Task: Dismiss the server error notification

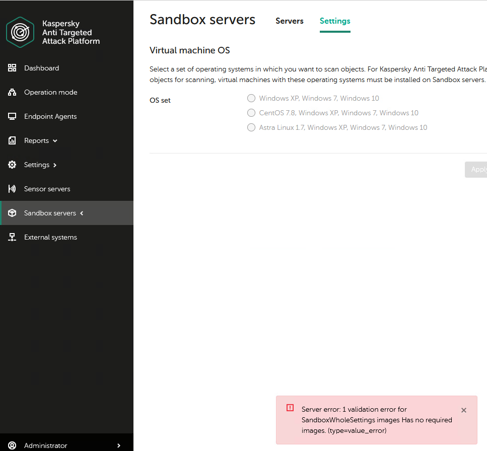Action: click(464, 410)
